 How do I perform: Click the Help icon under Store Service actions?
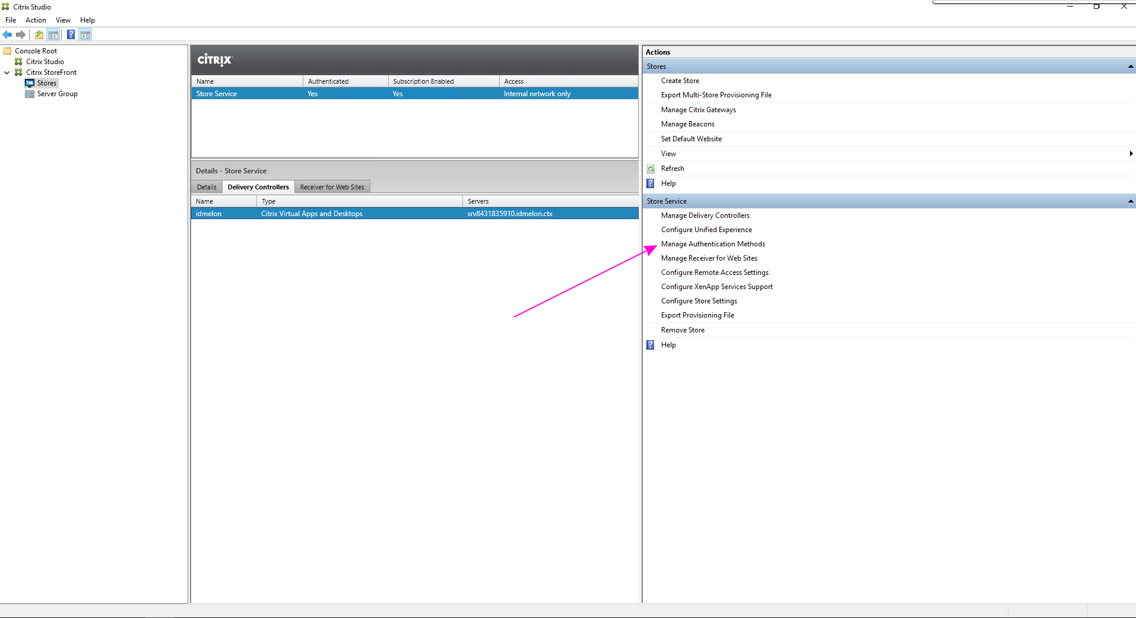pyautogui.click(x=650, y=345)
